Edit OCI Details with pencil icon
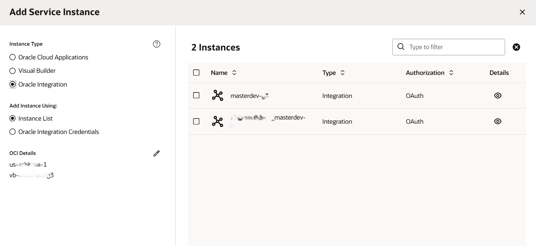This screenshot has width=536, height=246. (156, 154)
